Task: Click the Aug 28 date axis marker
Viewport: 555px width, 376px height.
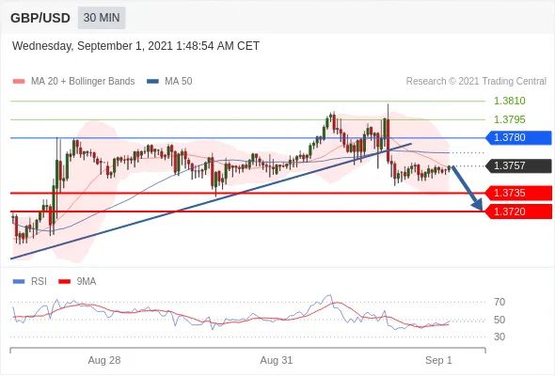Action: [x=104, y=360]
